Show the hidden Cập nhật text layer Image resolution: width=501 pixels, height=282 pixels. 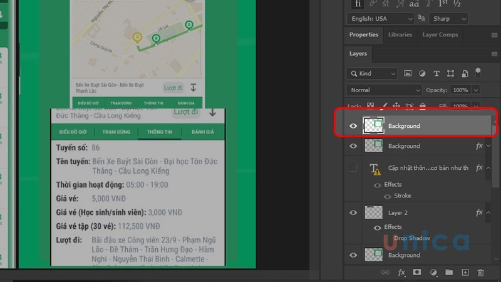click(353, 167)
